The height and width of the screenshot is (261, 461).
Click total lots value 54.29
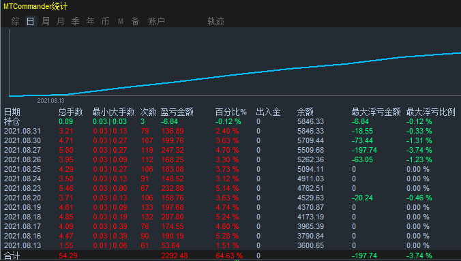pos(68,256)
